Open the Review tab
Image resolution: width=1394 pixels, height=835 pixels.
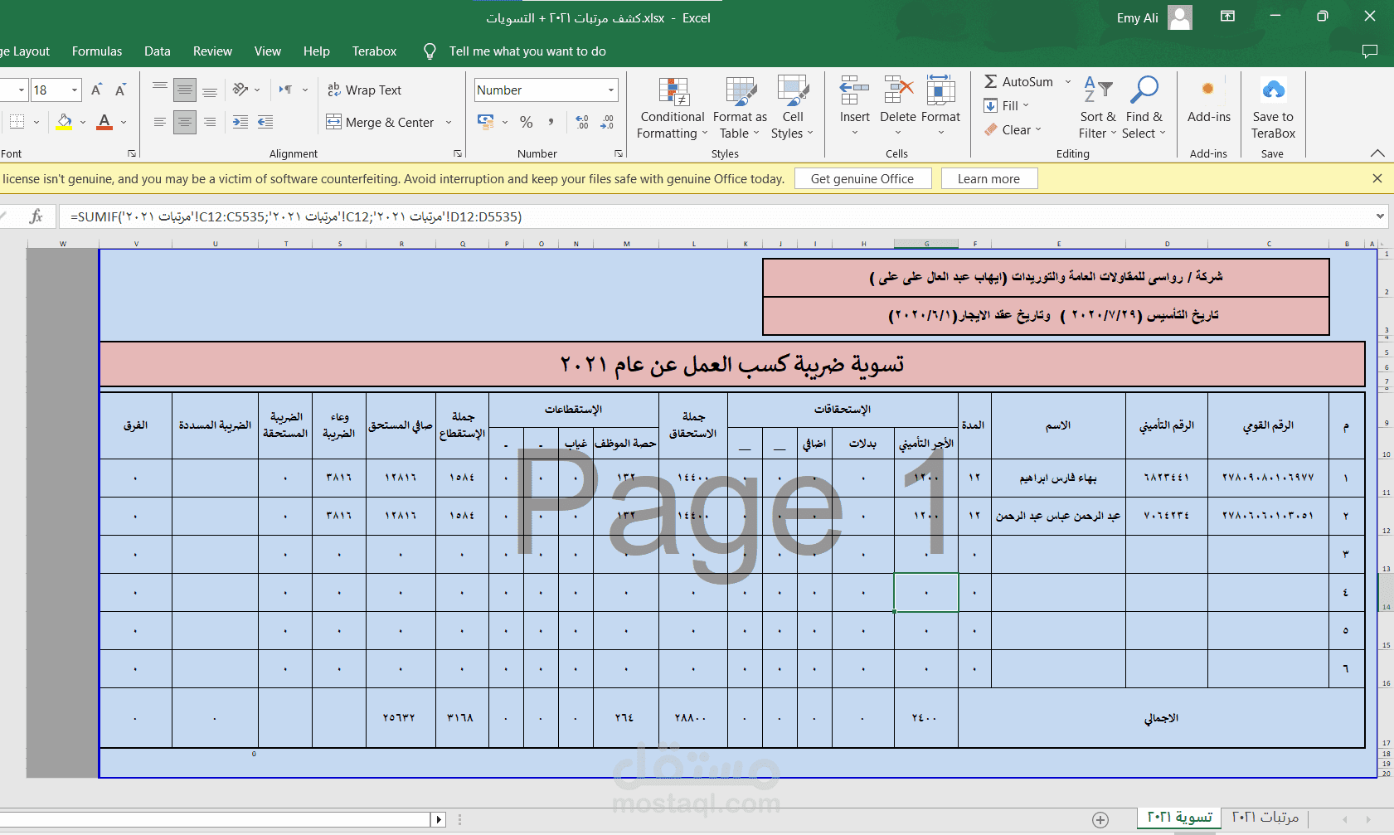tap(212, 51)
